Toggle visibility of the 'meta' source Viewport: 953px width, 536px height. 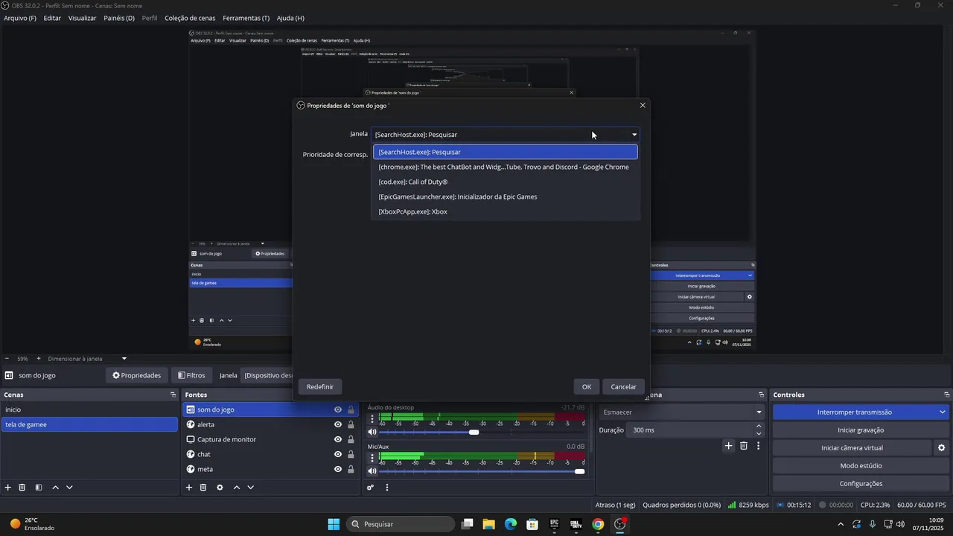(x=338, y=469)
